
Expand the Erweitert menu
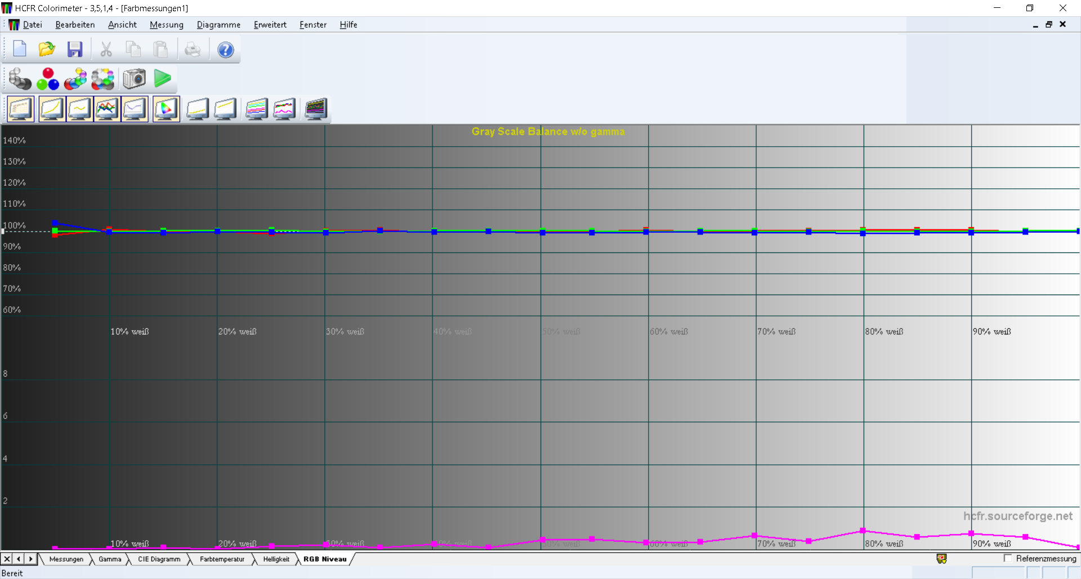tap(270, 25)
